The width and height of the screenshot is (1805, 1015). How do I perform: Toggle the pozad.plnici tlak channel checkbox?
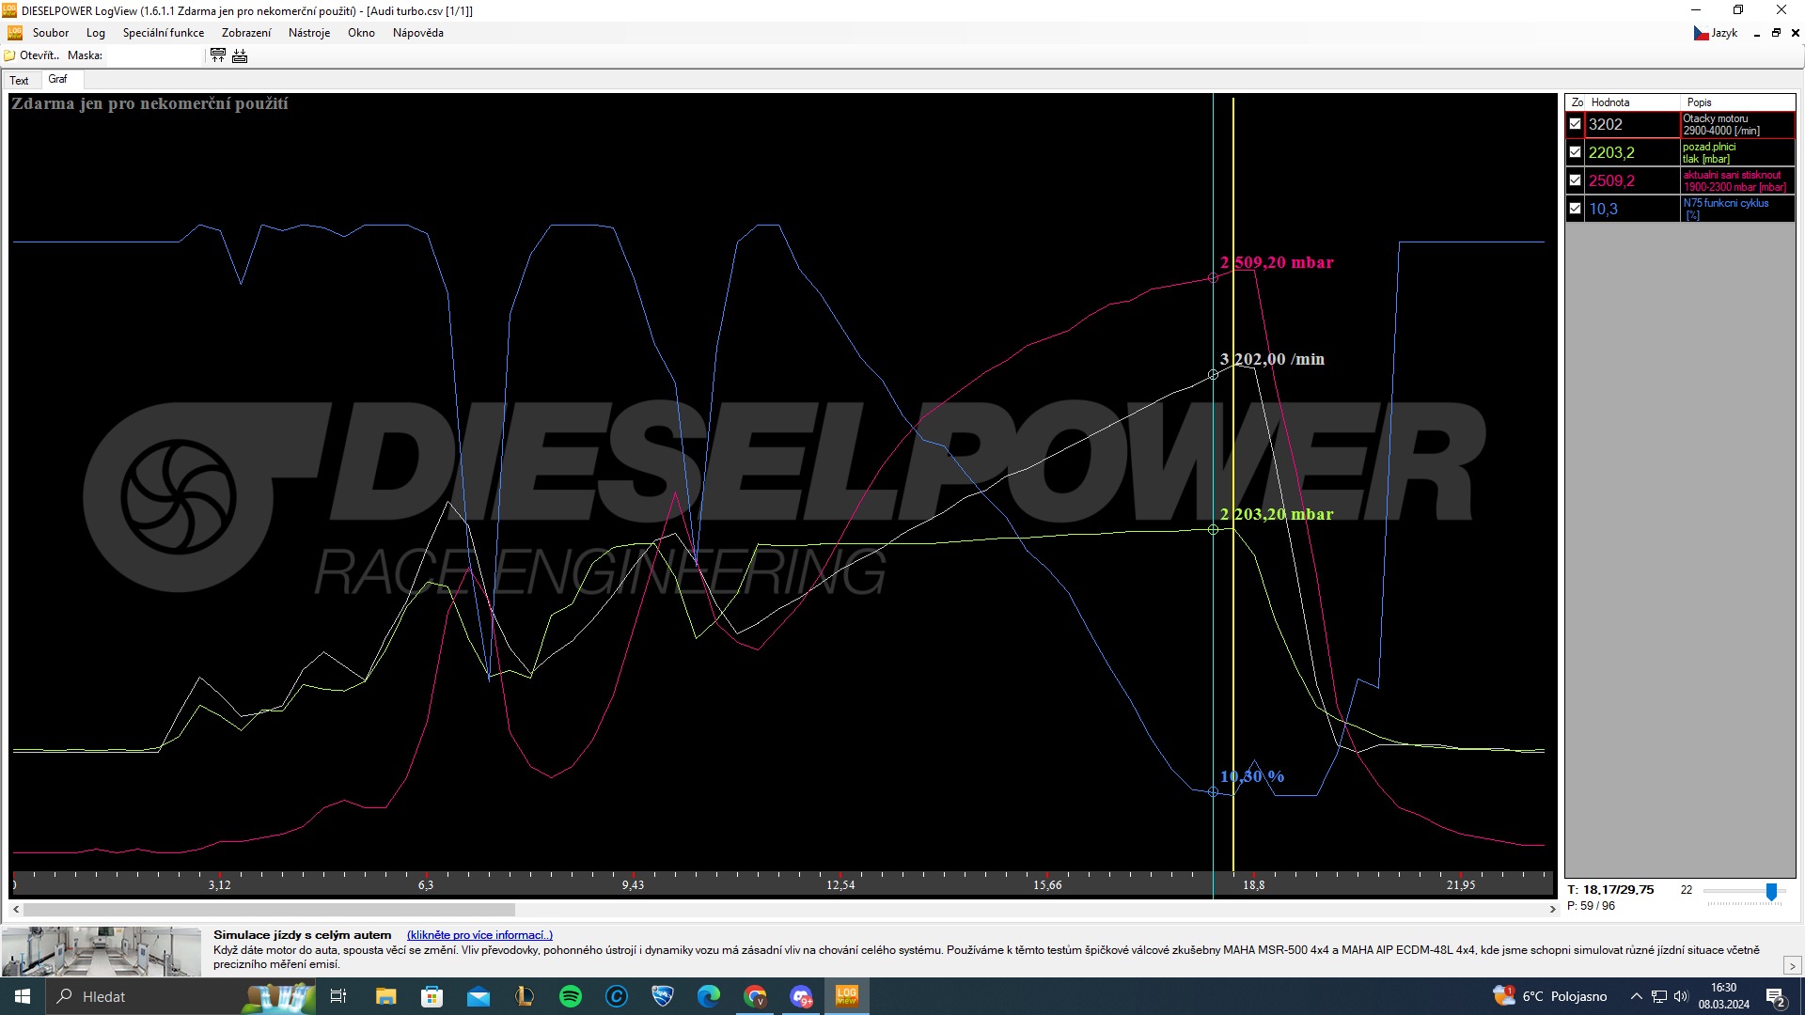click(1576, 152)
